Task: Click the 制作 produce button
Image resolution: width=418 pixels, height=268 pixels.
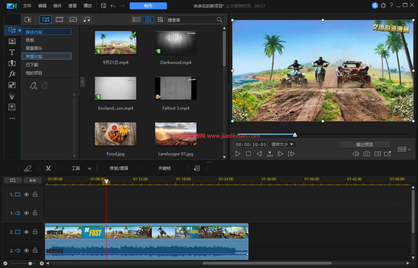Action: pyautogui.click(x=148, y=6)
